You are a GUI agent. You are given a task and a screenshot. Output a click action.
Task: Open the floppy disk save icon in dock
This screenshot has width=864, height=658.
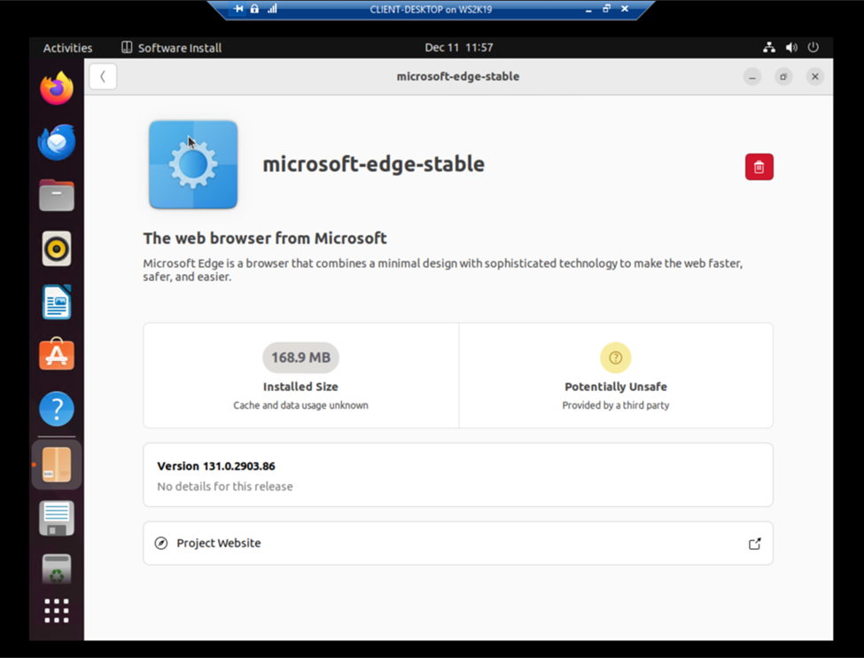[57, 518]
